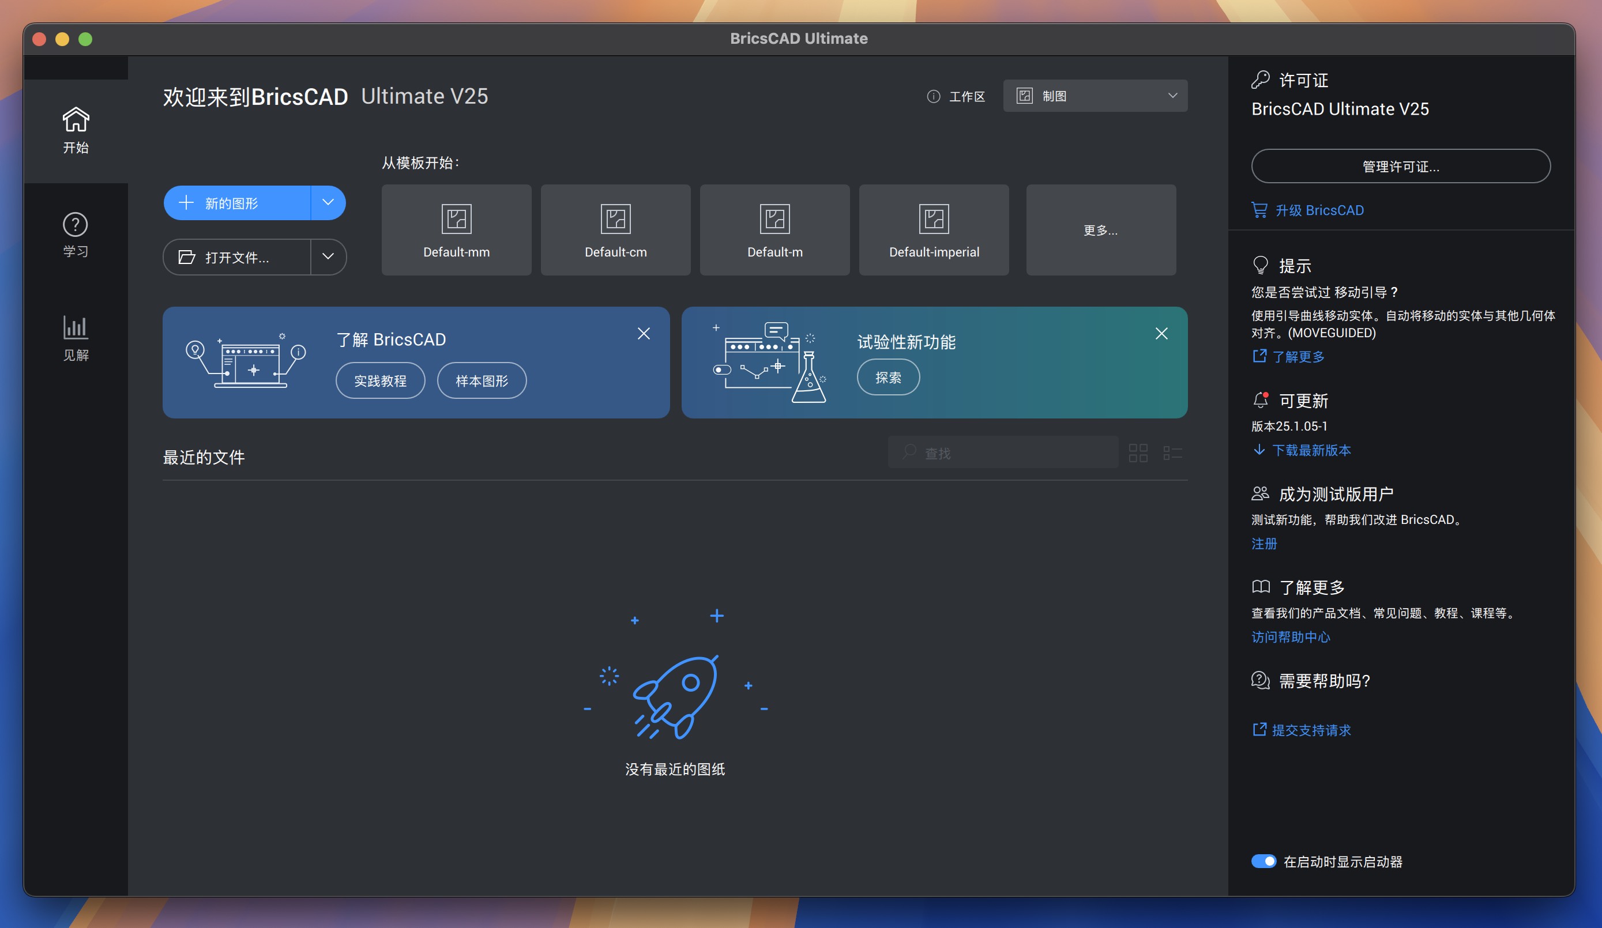Close the 了解 BricsCAD banner
The width and height of the screenshot is (1602, 928).
pos(644,334)
